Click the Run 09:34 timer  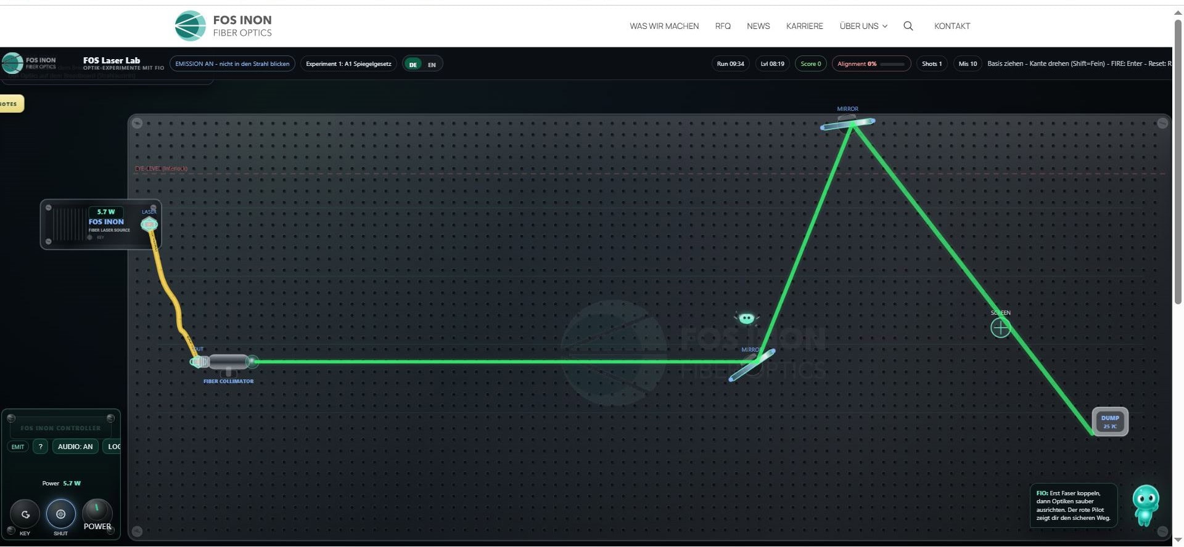(x=730, y=64)
